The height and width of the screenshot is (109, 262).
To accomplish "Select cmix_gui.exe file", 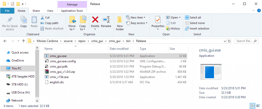I will pos(116,56).
